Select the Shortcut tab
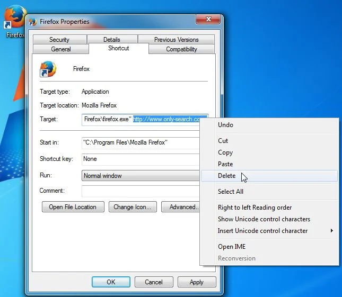342x297 pixels. pos(119,48)
